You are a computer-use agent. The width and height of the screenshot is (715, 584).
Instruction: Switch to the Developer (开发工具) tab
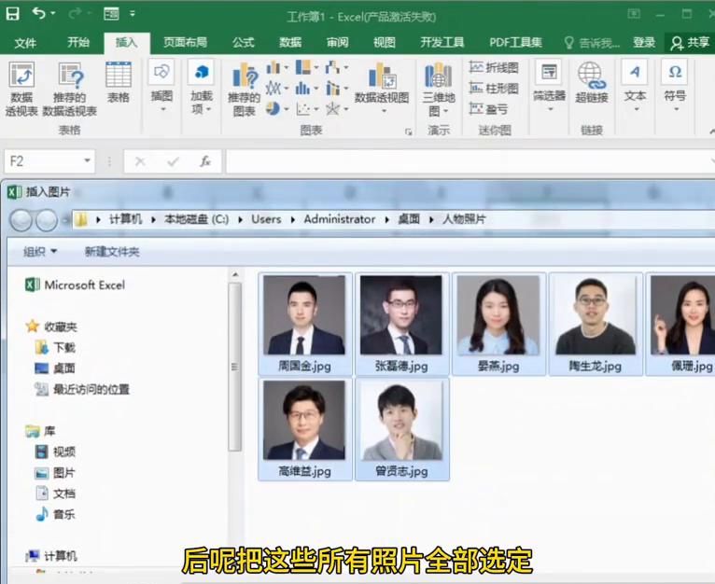pos(442,42)
